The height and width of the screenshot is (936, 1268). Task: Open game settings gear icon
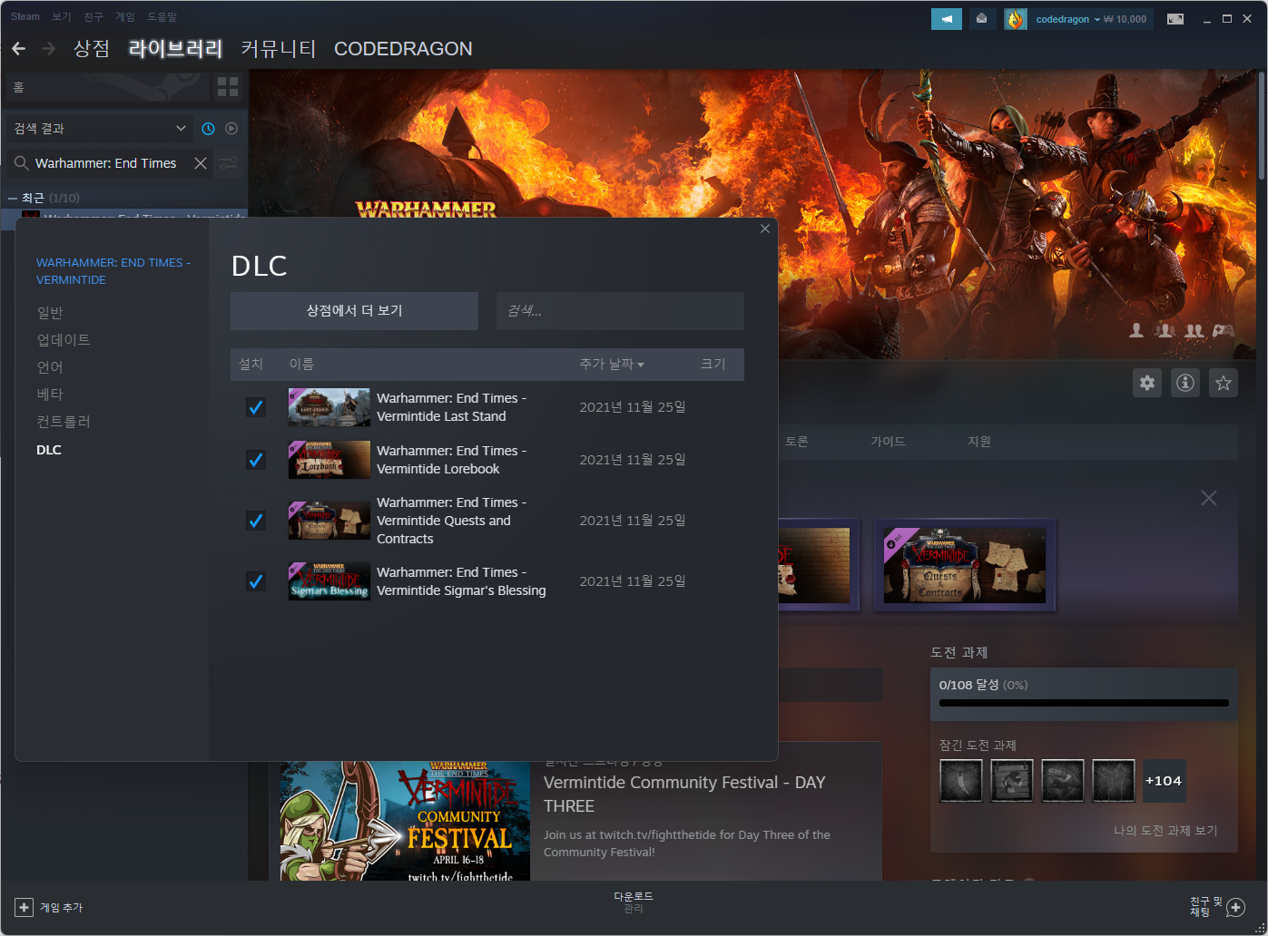(1147, 383)
